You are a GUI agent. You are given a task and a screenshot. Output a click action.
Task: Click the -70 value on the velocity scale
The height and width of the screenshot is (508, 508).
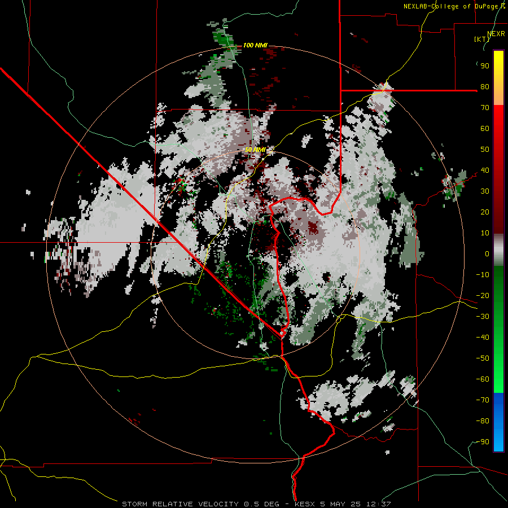(x=483, y=400)
